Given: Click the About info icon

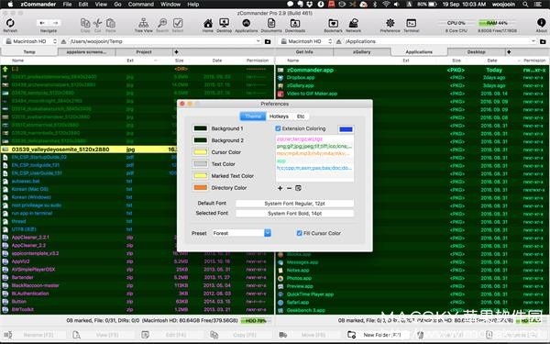Looking at the screenshot, I should (541, 22).
